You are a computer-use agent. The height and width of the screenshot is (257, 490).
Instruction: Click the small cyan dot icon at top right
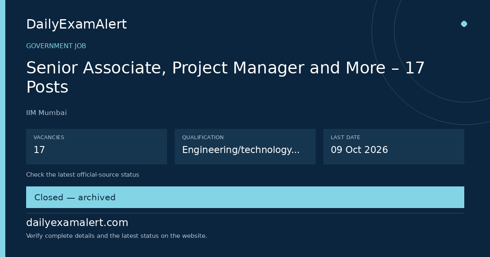click(x=464, y=24)
